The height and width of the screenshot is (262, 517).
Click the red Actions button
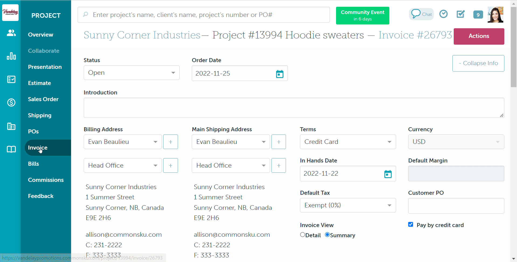click(x=478, y=36)
